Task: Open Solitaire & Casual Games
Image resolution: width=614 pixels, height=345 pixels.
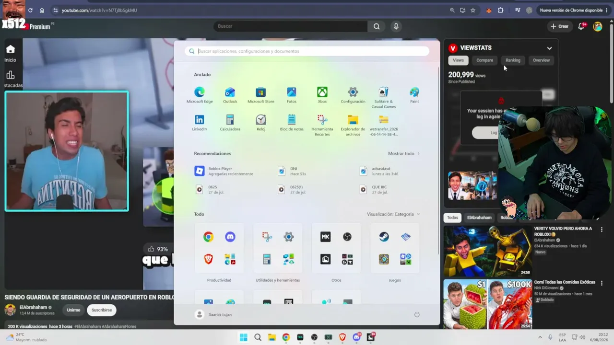Action: pos(384,97)
